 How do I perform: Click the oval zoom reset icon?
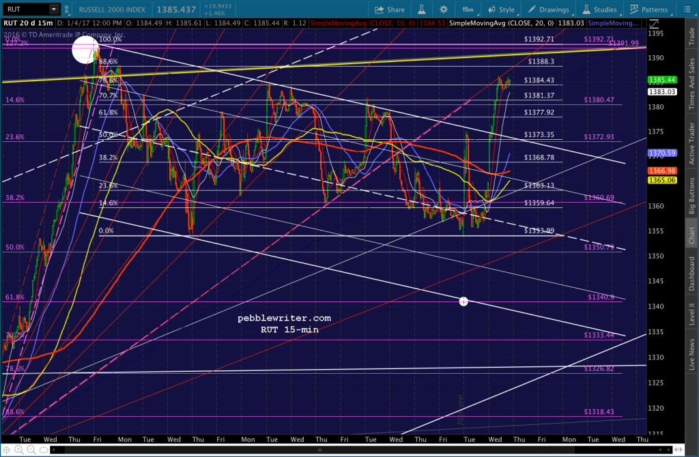(44, 450)
